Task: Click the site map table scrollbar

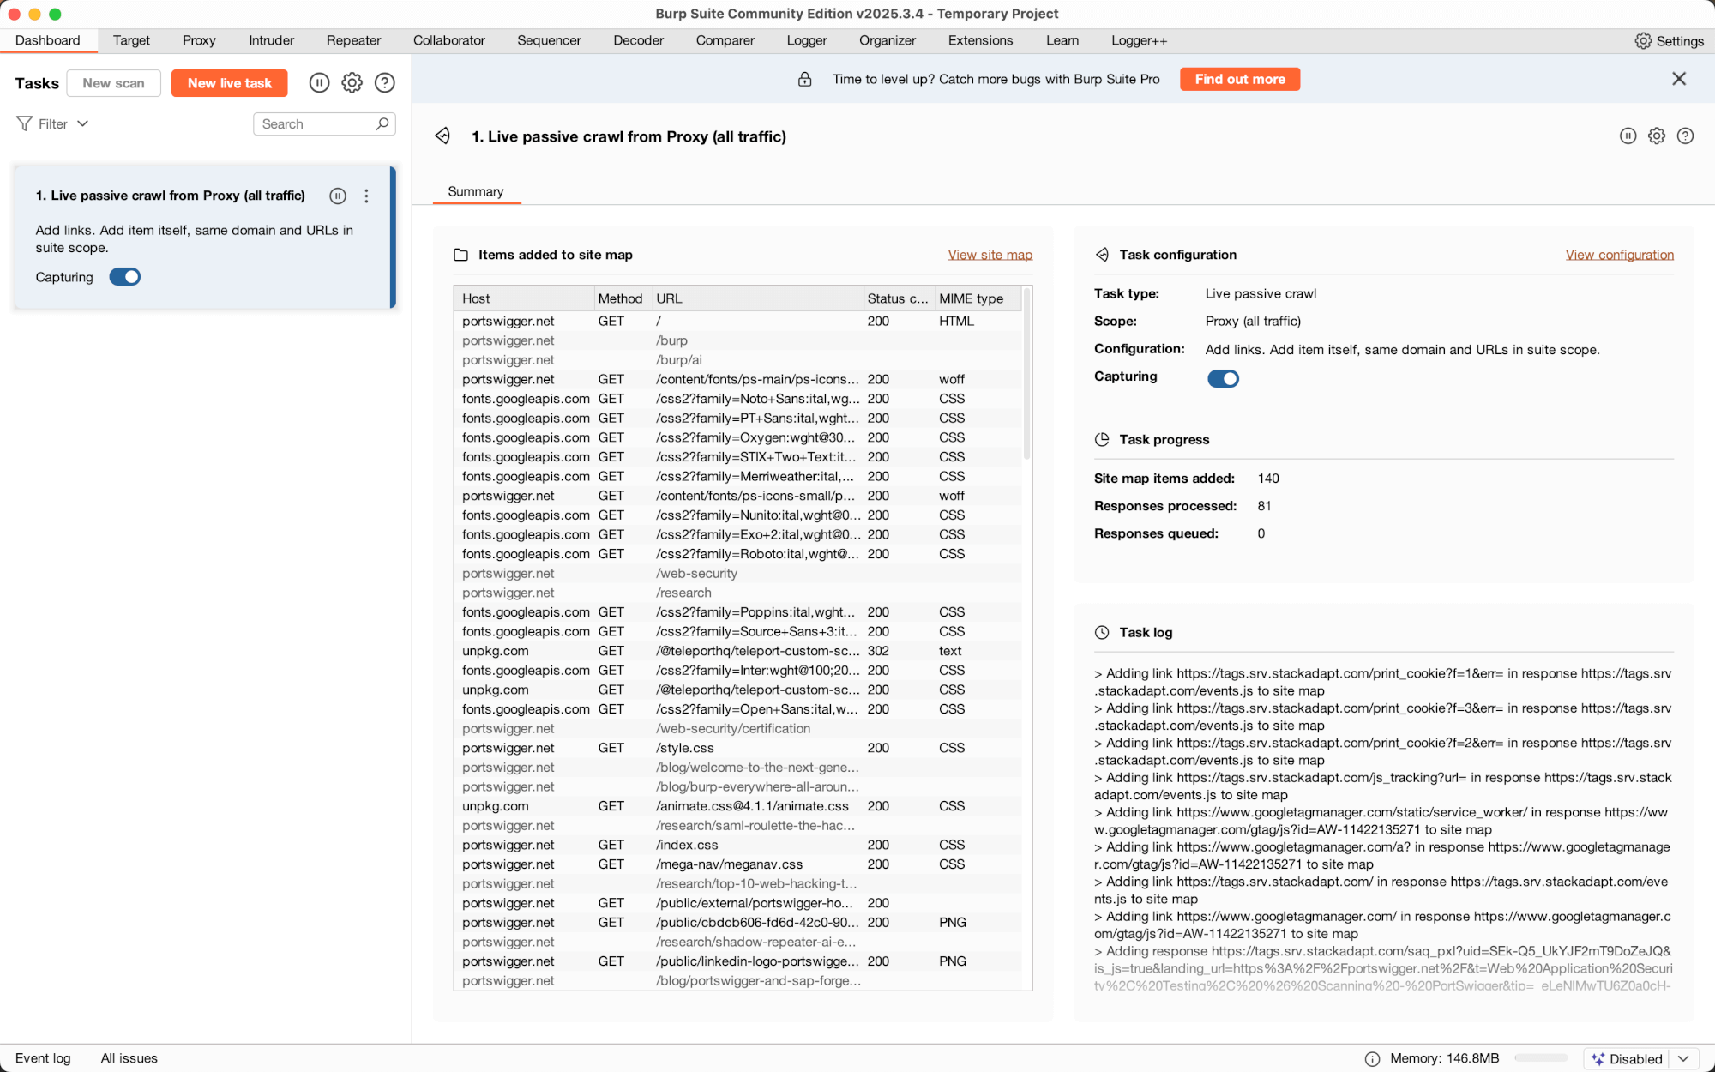Action: point(1026,374)
